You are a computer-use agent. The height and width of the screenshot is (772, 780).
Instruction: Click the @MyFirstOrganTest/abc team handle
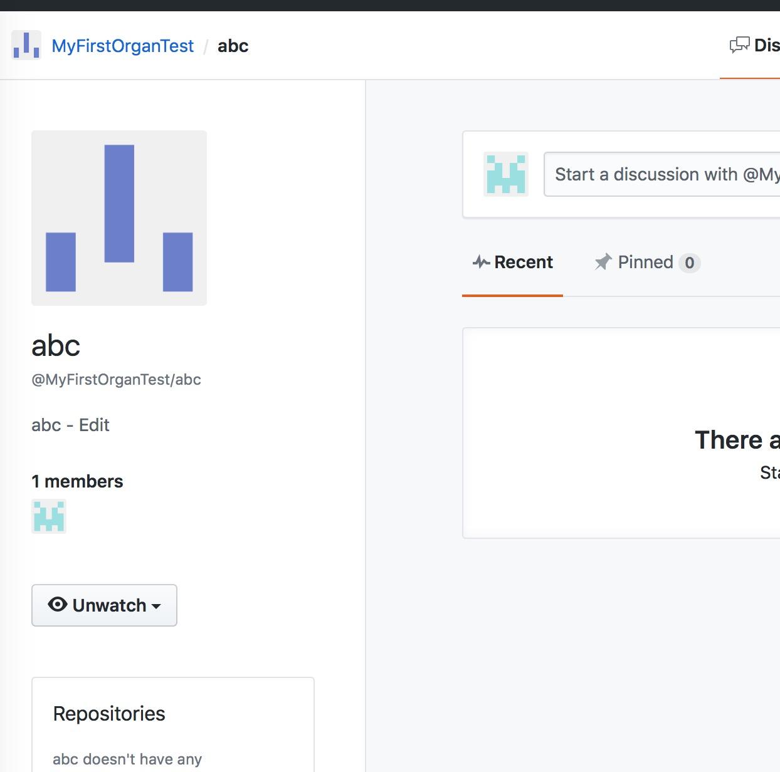tap(116, 379)
